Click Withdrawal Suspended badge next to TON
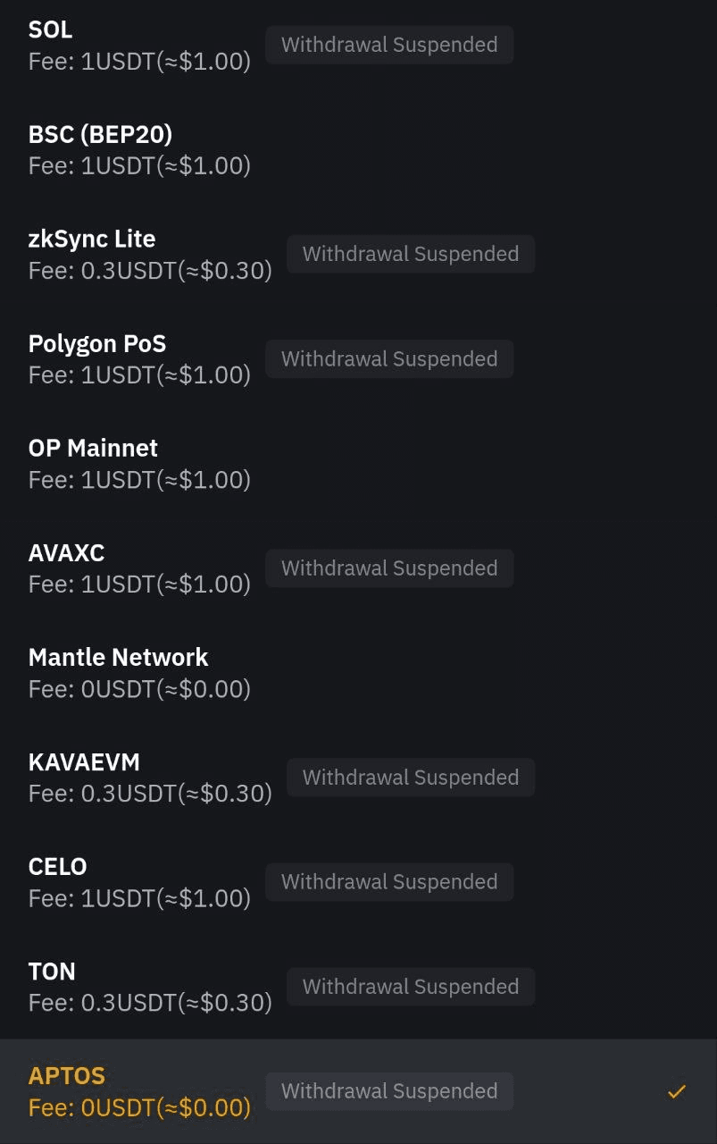The width and height of the screenshot is (717, 1144). [411, 986]
